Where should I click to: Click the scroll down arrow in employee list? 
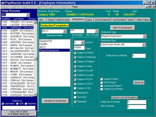(35, 95)
